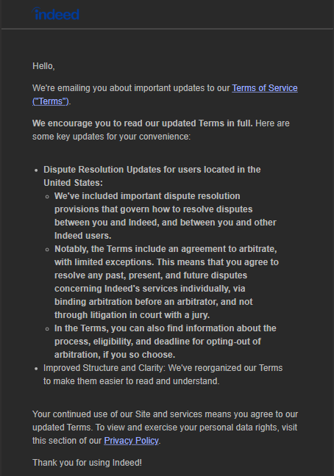Click the "Improved Structure and Clarity" bullet text

163,375
